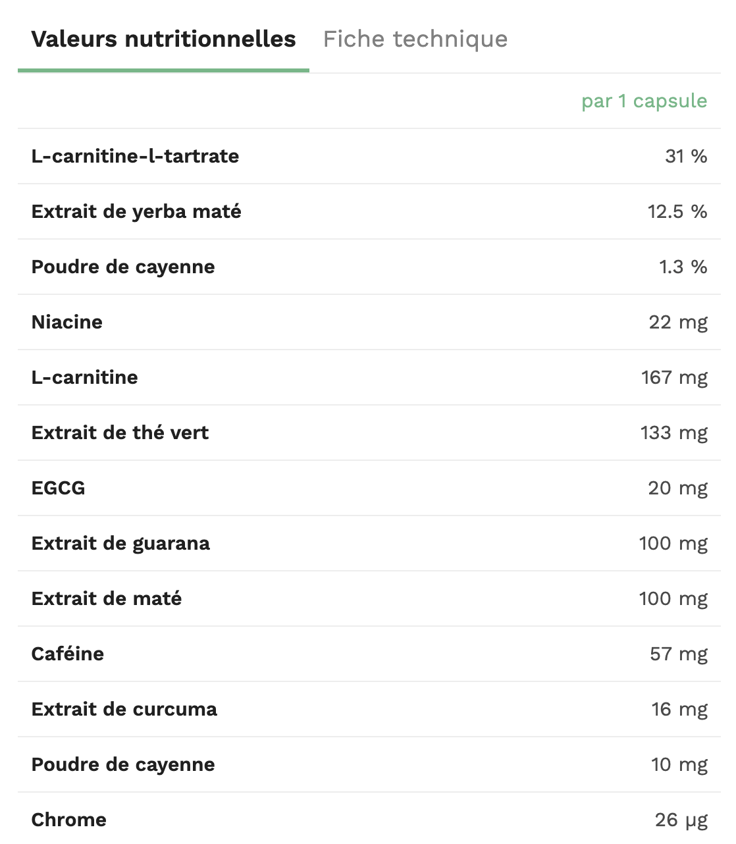Switch to the Fiche technique tab

click(x=415, y=39)
